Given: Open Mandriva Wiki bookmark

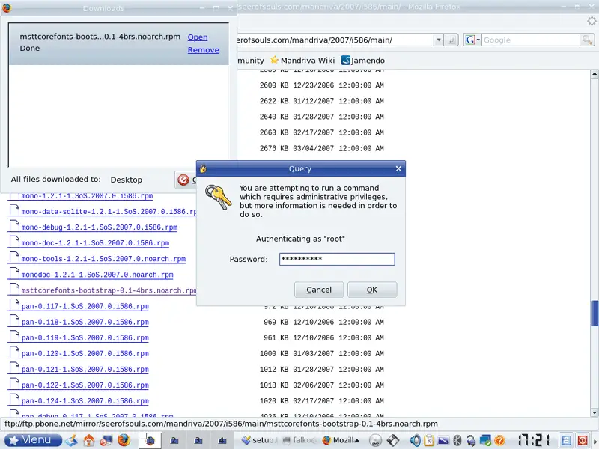Looking at the screenshot, I should (x=302, y=61).
